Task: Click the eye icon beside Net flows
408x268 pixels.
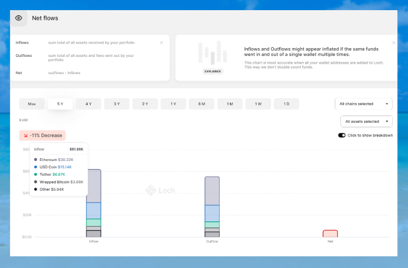Action: [x=19, y=18]
